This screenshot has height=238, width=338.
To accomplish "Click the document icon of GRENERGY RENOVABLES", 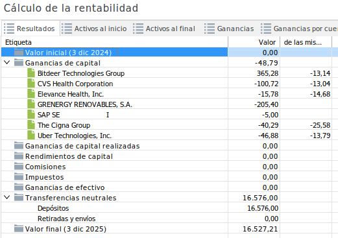I will 31,104.
